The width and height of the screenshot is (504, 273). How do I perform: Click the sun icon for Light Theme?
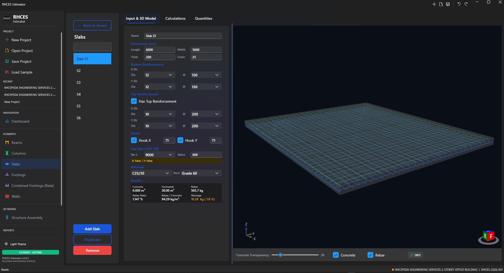click(x=6, y=244)
